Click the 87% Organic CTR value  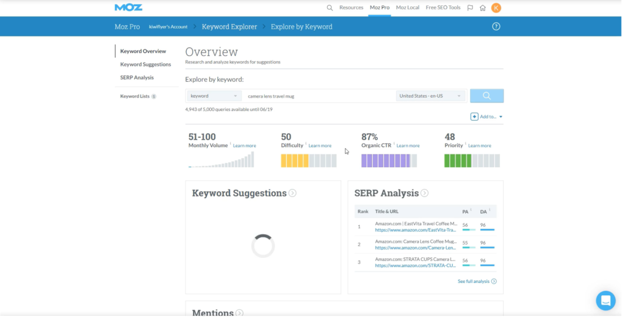(369, 137)
